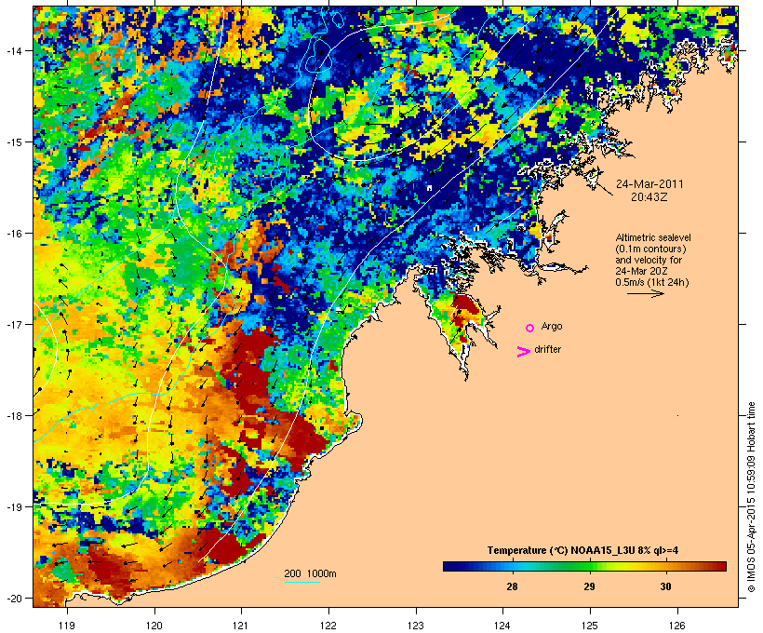Click the longitude label 122

tap(328, 626)
